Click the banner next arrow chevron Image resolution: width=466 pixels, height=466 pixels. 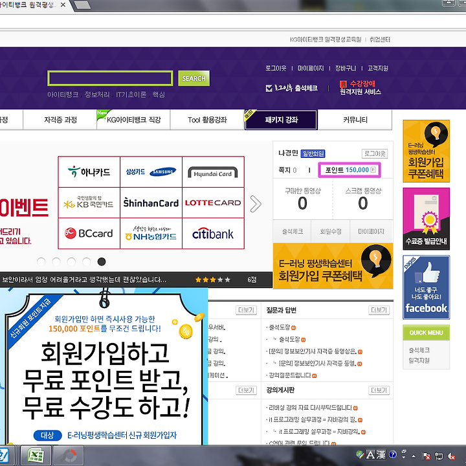click(x=256, y=204)
